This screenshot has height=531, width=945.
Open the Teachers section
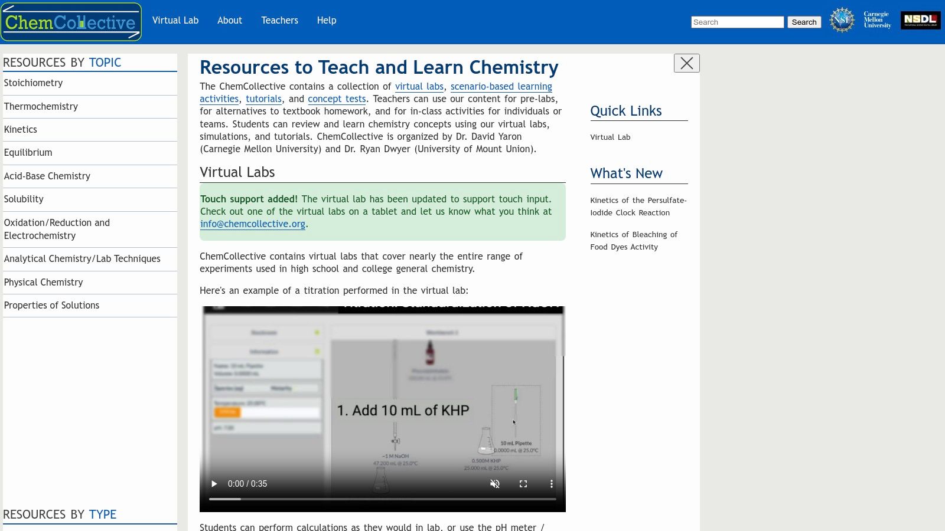(x=279, y=20)
